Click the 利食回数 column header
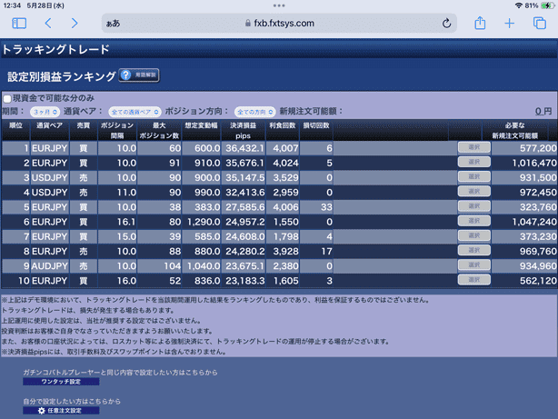 (283, 130)
